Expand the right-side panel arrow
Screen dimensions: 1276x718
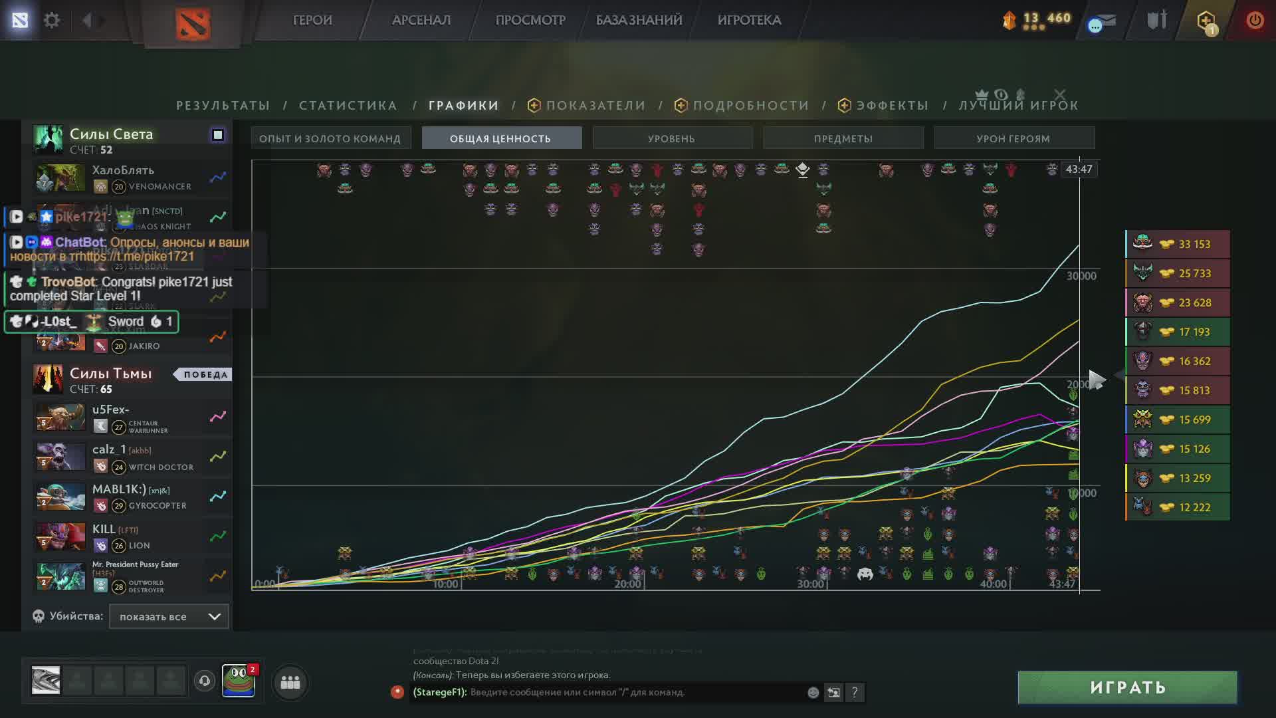[x=1097, y=380]
